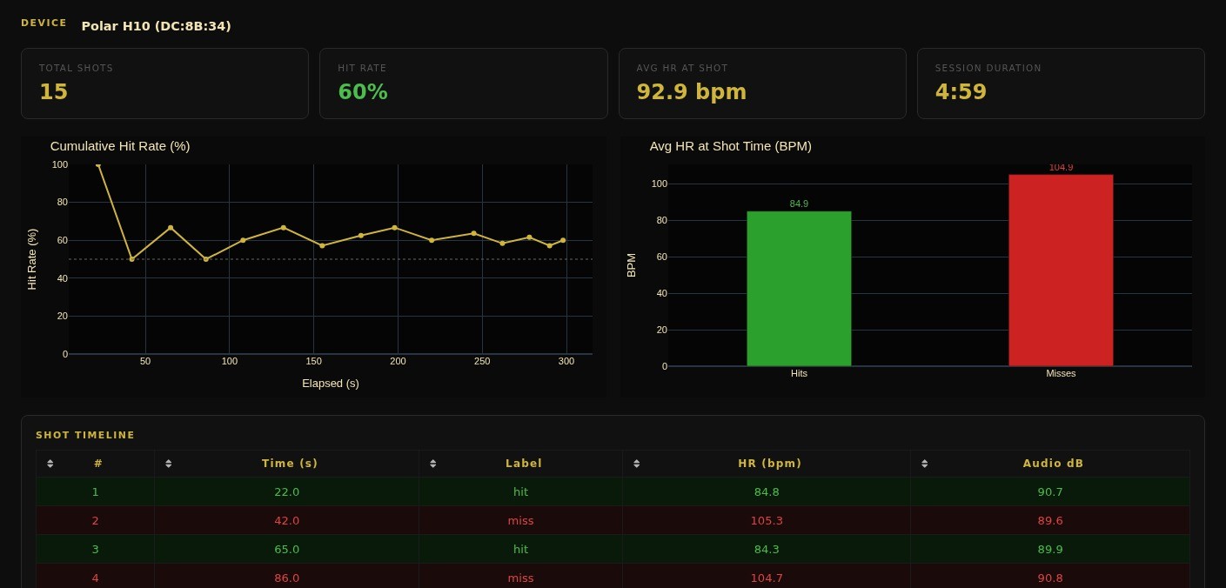Sort by HR (bpm) arrows icon
This screenshot has width=1226, height=588.
(636, 464)
